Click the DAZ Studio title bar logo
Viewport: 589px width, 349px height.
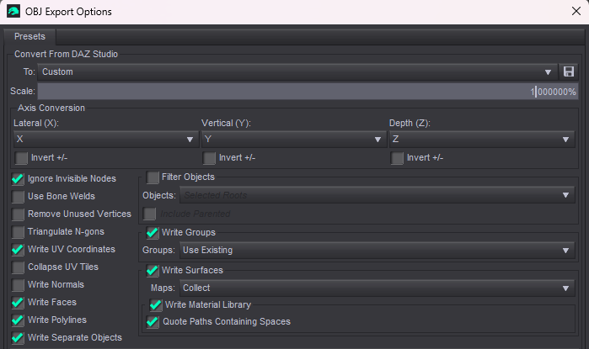[14, 13]
